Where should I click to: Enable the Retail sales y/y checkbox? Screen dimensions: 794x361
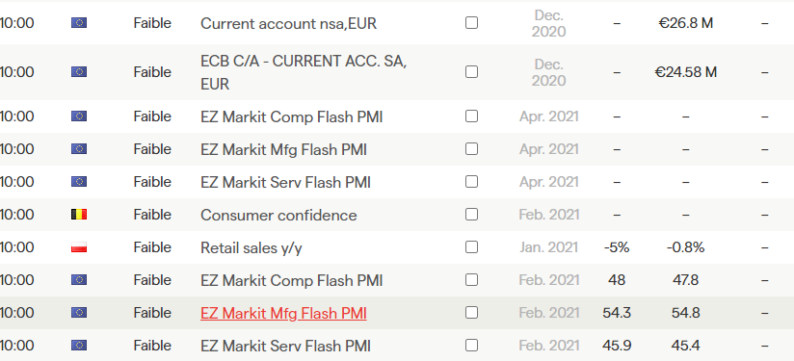tap(471, 247)
